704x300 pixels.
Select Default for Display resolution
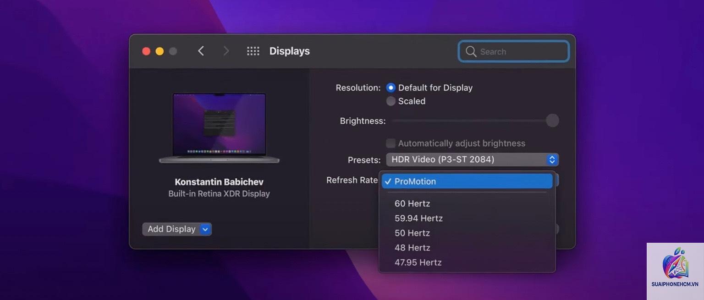(x=391, y=87)
